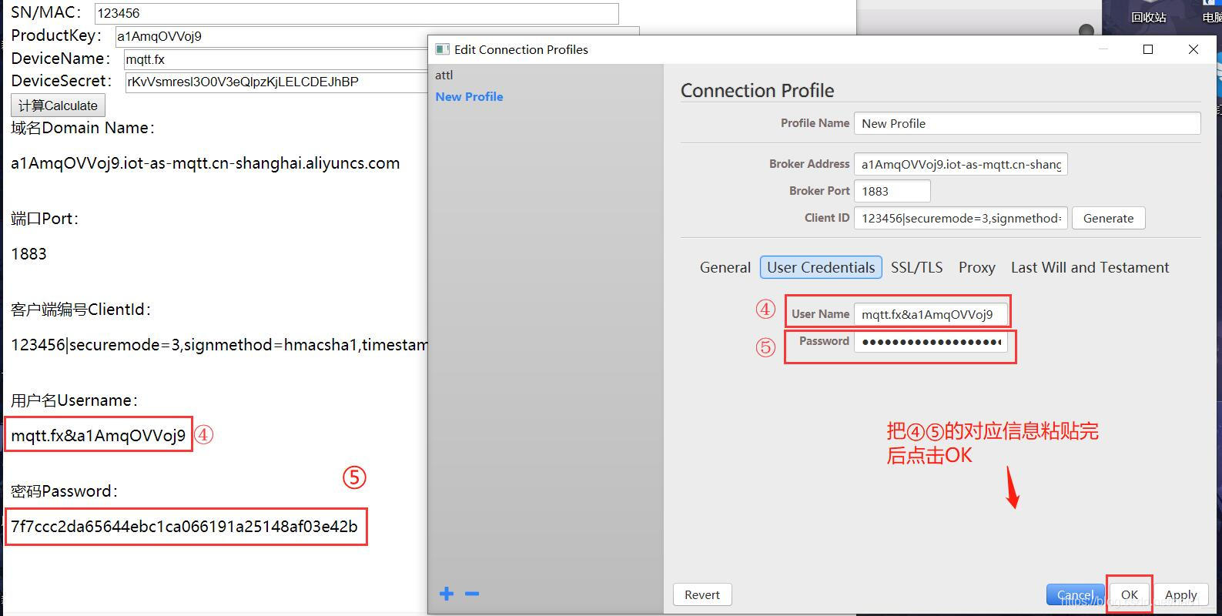Click the port value 1883 text
The image size is (1222, 616).
(x=28, y=254)
